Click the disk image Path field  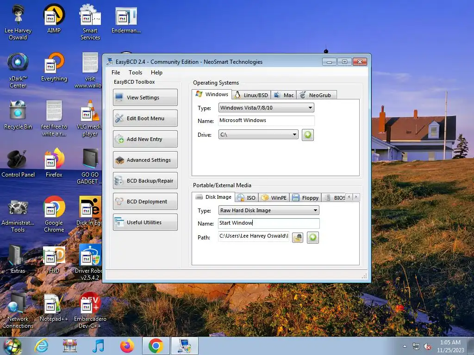pos(253,236)
